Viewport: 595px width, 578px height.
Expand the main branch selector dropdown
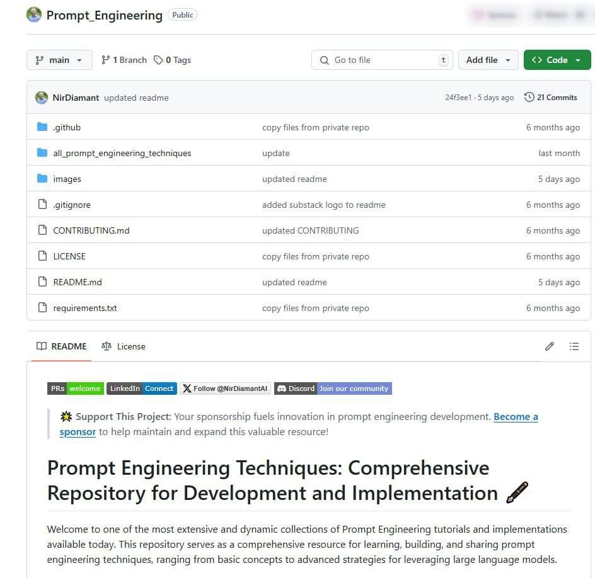[59, 60]
